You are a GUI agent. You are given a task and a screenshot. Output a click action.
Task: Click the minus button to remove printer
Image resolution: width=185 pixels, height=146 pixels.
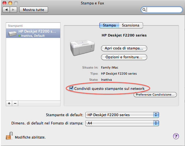tap(15, 103)
